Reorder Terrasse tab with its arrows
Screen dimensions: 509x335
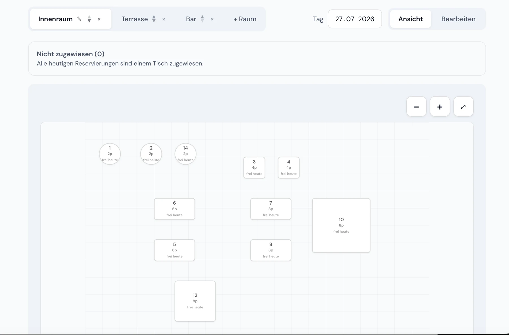click(154, 19)
